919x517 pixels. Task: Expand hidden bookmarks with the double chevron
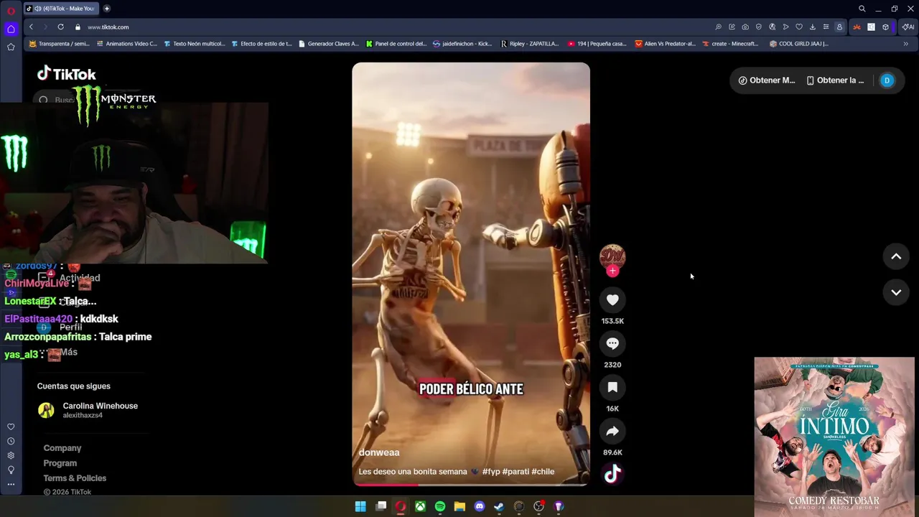click(905, 44)
